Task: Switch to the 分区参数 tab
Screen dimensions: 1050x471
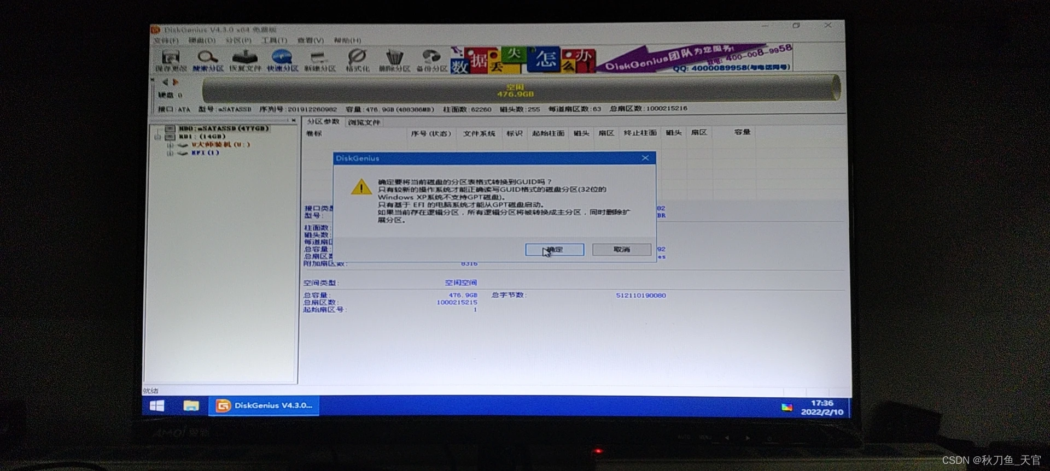Action: [323, 121]
